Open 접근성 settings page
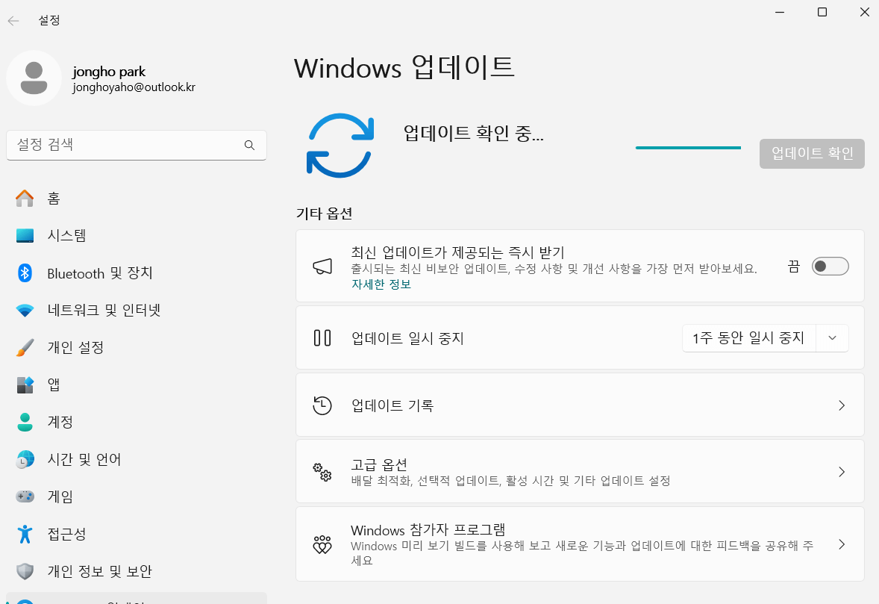This screenshot has width=879, height=604. point(137,534)
